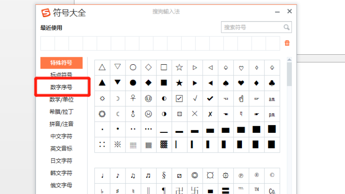Image resolution: width=345 pixels, height=194 pixels.
Task: Insert the hollow diamond symbol
Action: pos(148,68)
